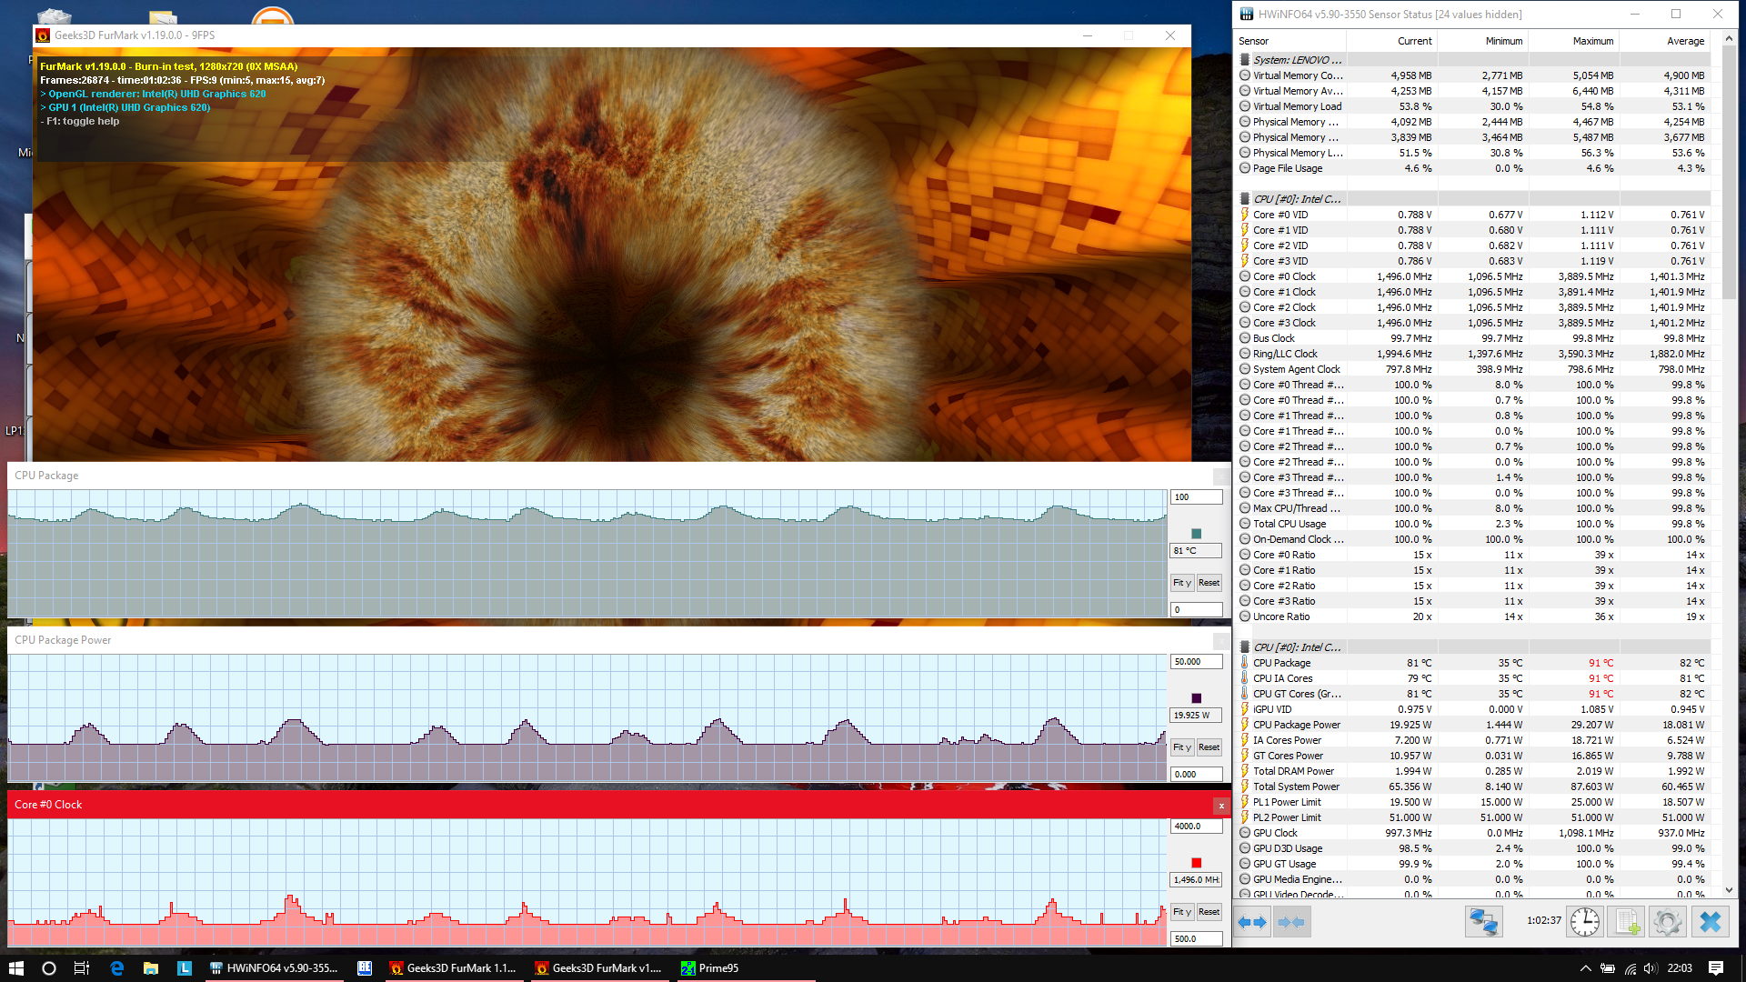Open the network remote monitoring computers icon
Screen dimensions: 1746x982
pos(1483,922)
